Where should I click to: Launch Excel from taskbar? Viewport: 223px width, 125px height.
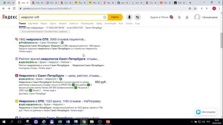pyautogui.click(x=60, y=122)
